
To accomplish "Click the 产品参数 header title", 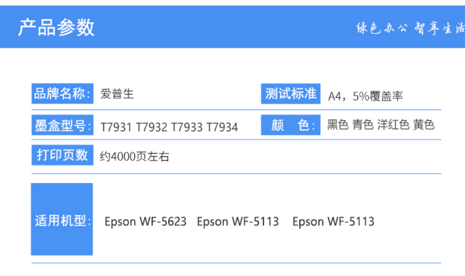I will [x=56, y=27].
